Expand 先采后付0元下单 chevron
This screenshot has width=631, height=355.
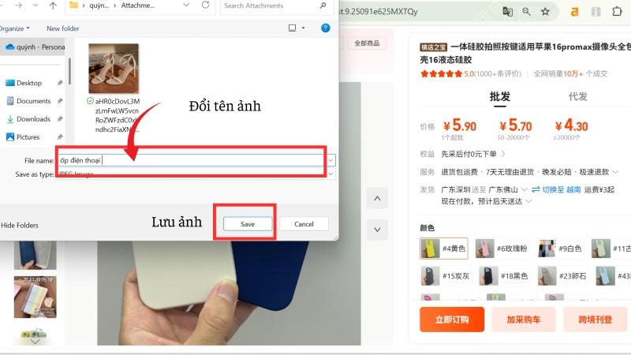coord(503,154)
